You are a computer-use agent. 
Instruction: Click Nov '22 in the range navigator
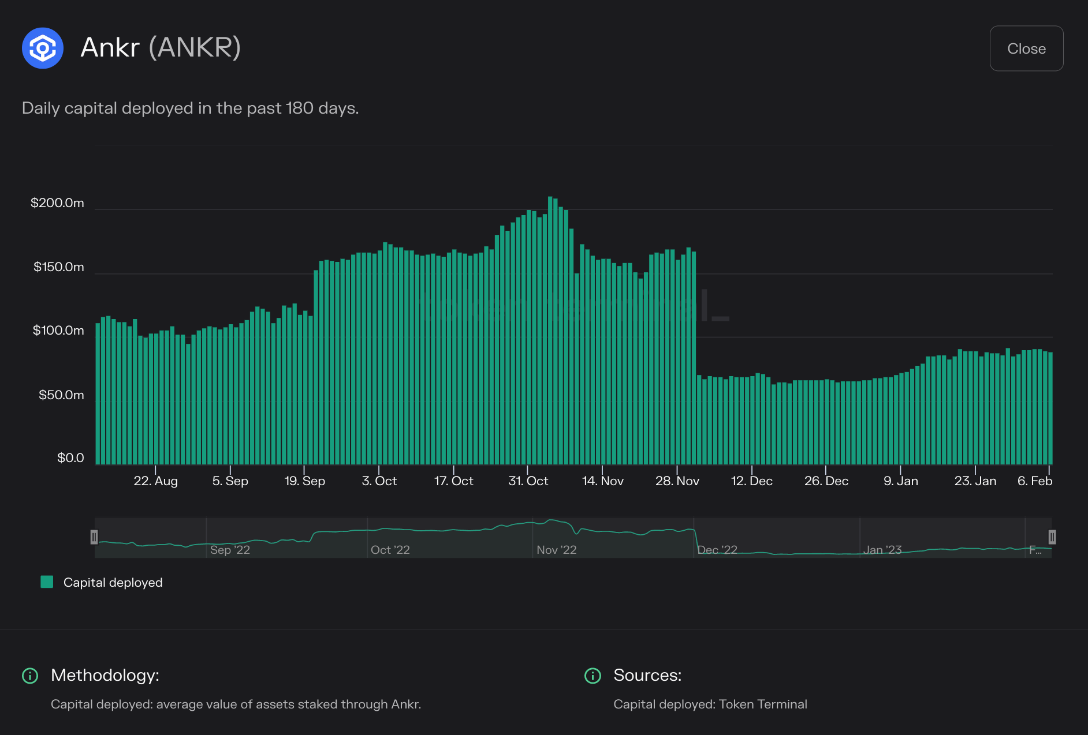(x=557, y=550)
